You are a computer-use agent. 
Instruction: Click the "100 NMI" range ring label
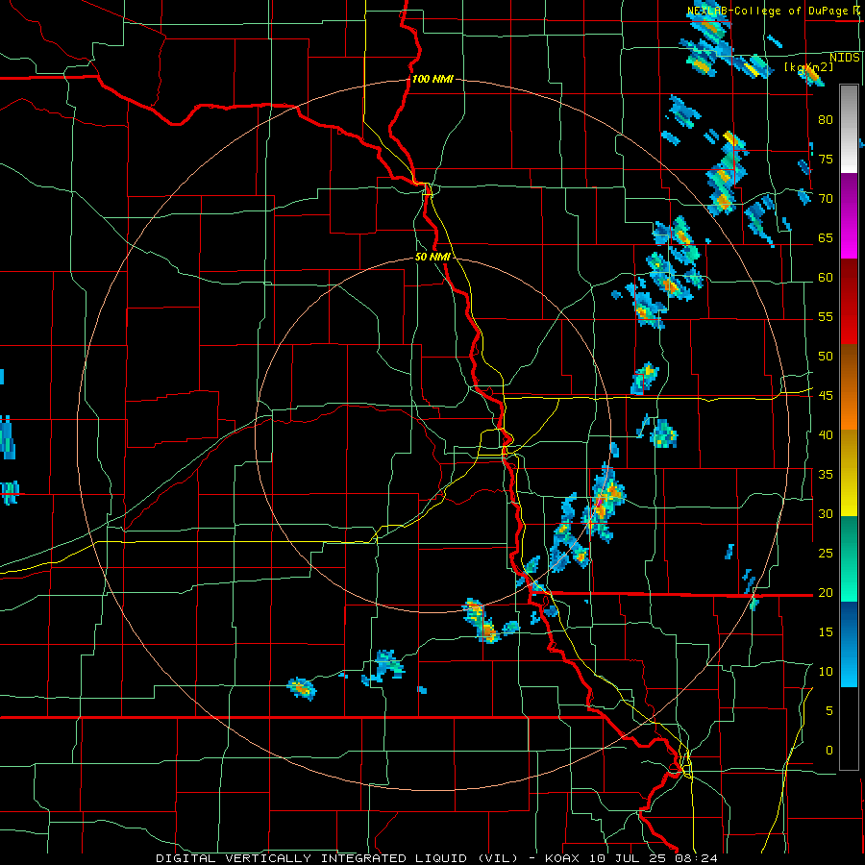tap(432, 79)
